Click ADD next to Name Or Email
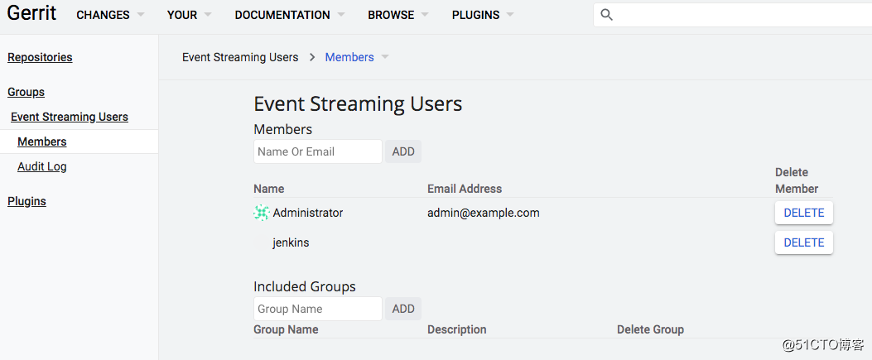Screen dimensions: 872x360 coord(403,151)
